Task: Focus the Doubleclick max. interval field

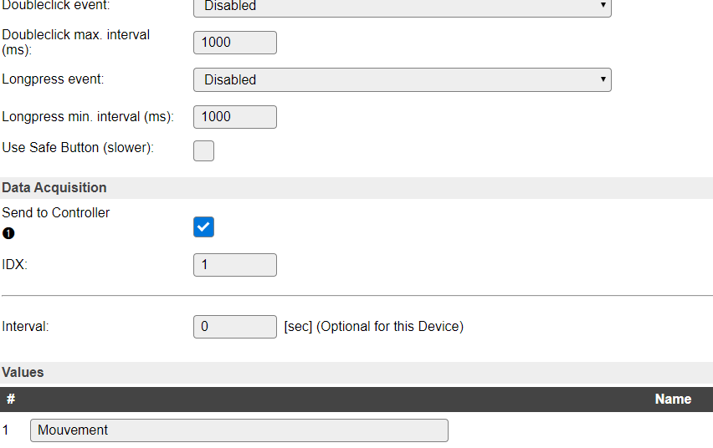Action: (234, 43)
